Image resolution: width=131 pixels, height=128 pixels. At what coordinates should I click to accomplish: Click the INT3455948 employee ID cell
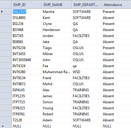click(26, 60)
